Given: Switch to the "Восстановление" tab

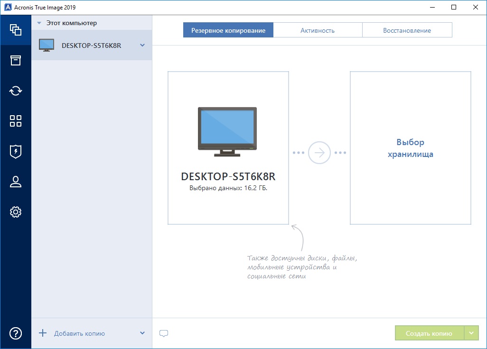Looking at the screenshot, I should point(407,30).
